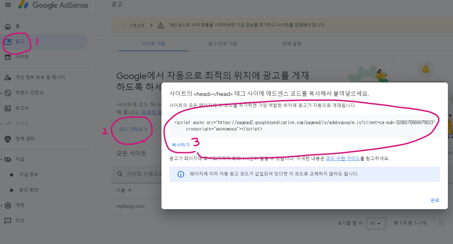The image size is (453, 244).
Task: Click the 모든 사이트 heading
Action: point(131,153)
